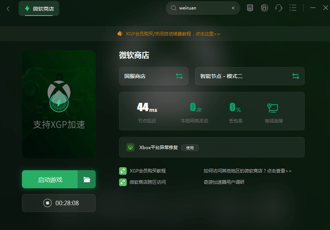
Task: Switch the 国服商店 region selector
Action: point(154,76)
